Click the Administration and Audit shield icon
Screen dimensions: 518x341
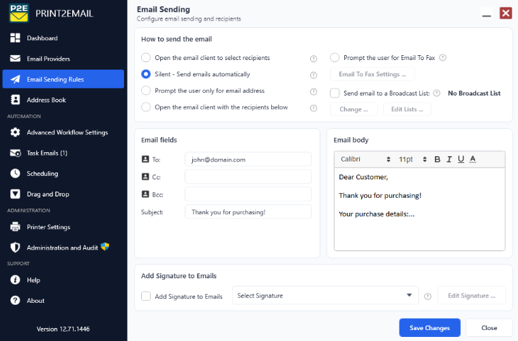pyautogui.click(x=15, y=248)
